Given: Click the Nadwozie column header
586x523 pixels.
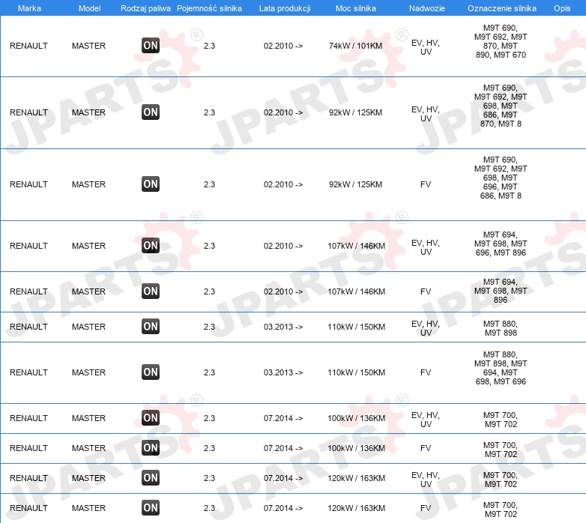Looking at the screenshot, I should coord(427,8).
